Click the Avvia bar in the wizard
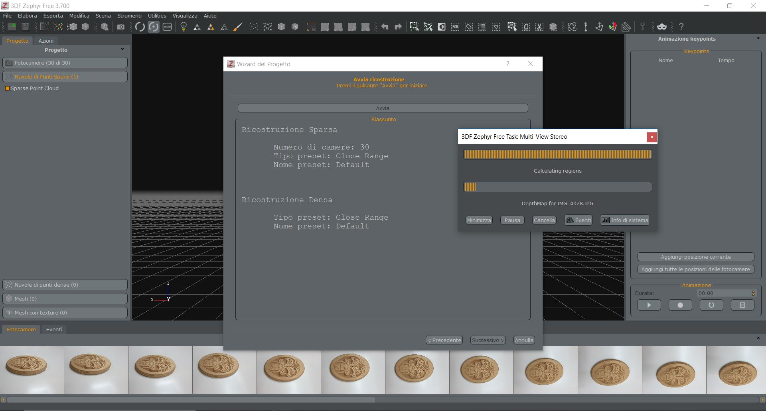This screenshot has width=766, height=411. (383, 108)
